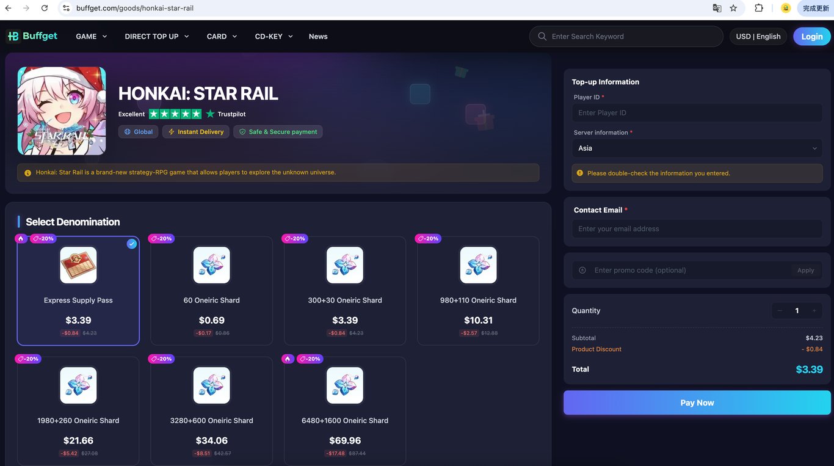Click the contact email address field
This screenshot has height=466, width=834.
(697, 229)
